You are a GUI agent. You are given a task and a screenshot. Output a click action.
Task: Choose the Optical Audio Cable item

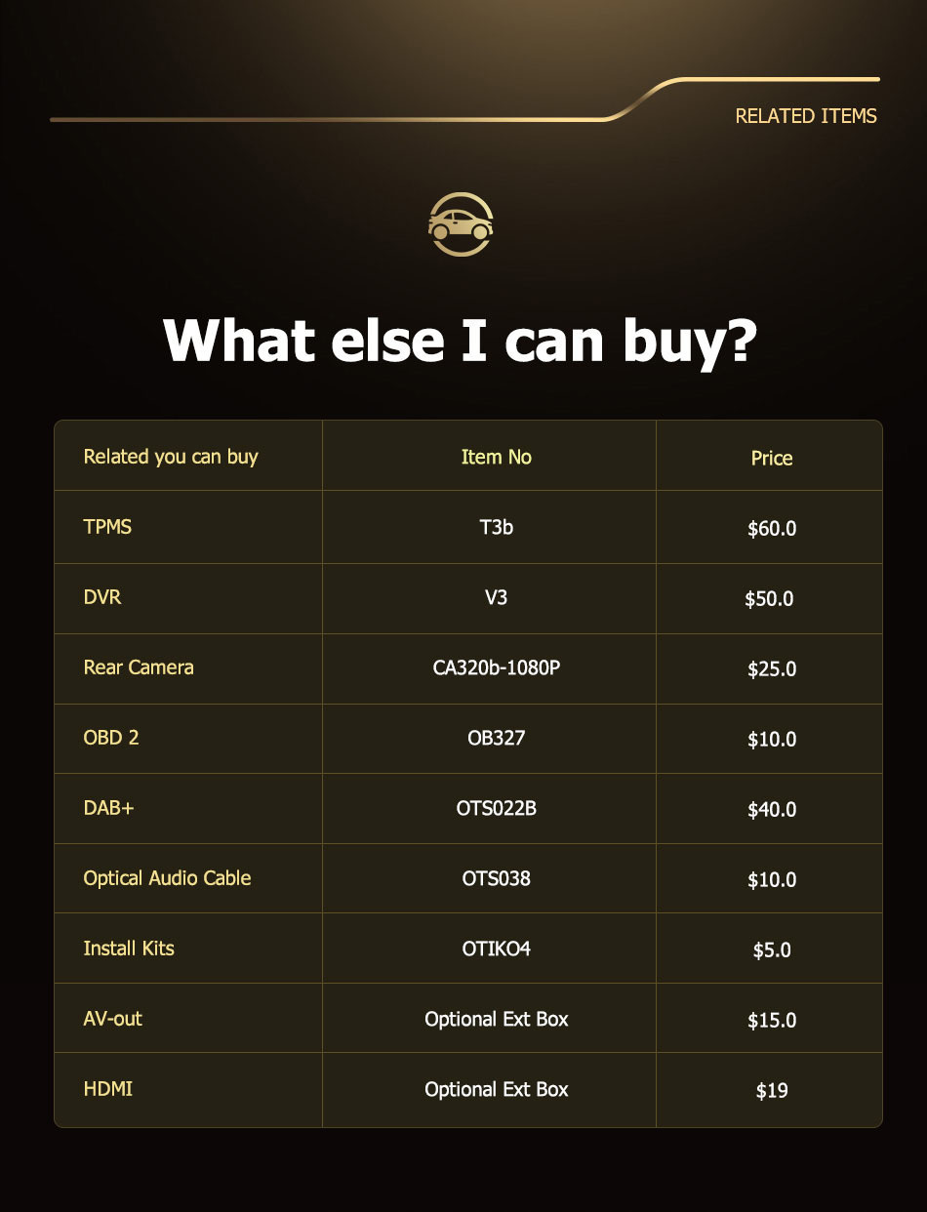pyautogui.click(x=167, y=878)
